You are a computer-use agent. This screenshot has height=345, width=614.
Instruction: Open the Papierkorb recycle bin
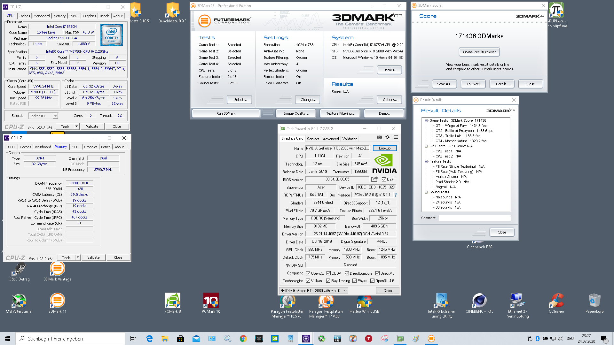[x=594, y=303]
